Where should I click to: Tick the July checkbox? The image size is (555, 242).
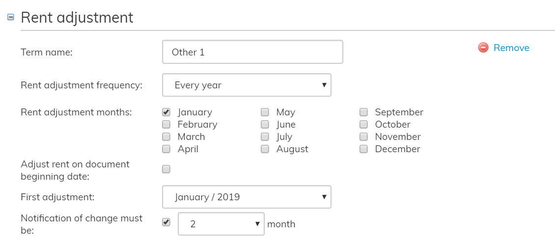coord(265,136)
